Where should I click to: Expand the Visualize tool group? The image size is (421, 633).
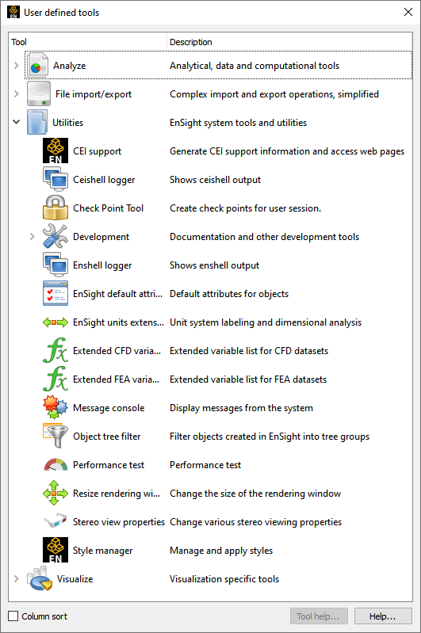tap(16, 578)
